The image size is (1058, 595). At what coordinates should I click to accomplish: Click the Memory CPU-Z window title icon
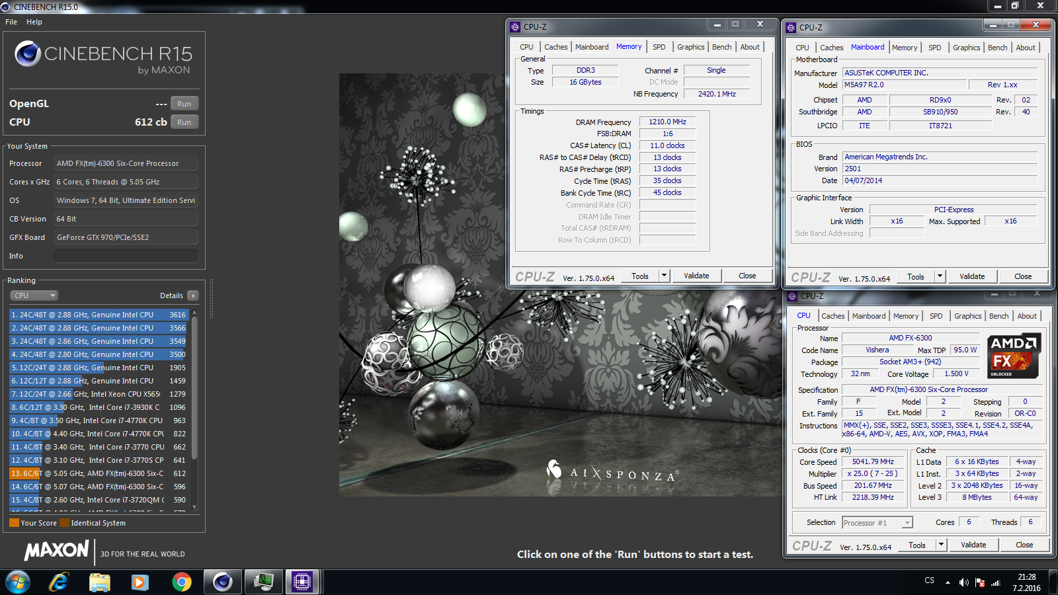click(516, 27)
